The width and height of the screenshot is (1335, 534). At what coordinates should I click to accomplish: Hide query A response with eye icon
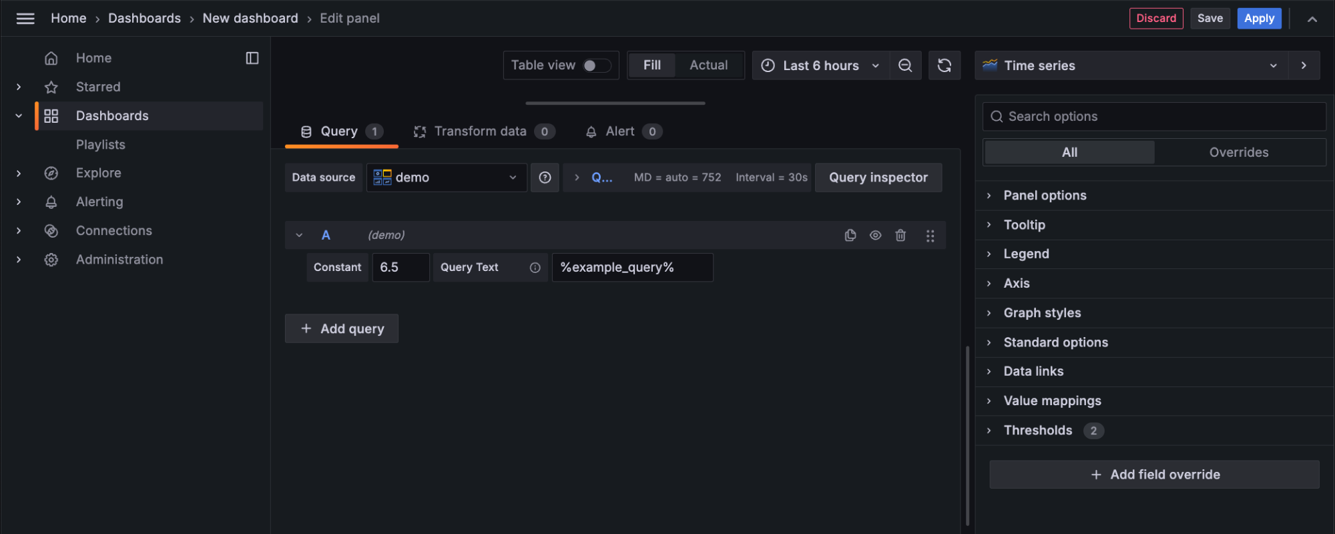pyautogui.click(x=875, y=235)
